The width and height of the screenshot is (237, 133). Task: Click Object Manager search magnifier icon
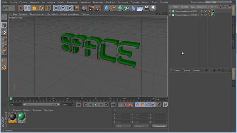[220, 7]
